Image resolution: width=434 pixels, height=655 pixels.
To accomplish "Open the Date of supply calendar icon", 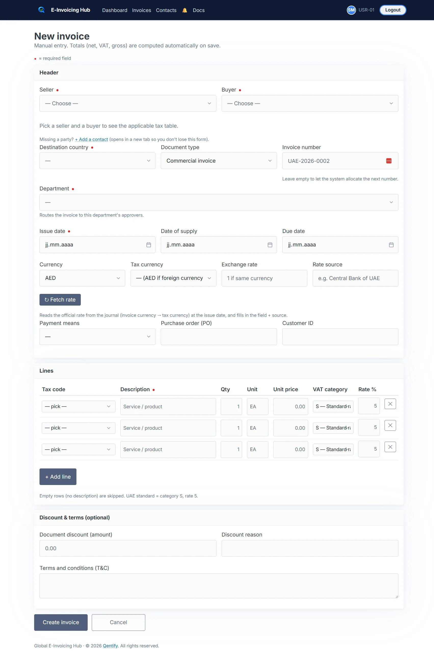I will click(x=270, y=245).
